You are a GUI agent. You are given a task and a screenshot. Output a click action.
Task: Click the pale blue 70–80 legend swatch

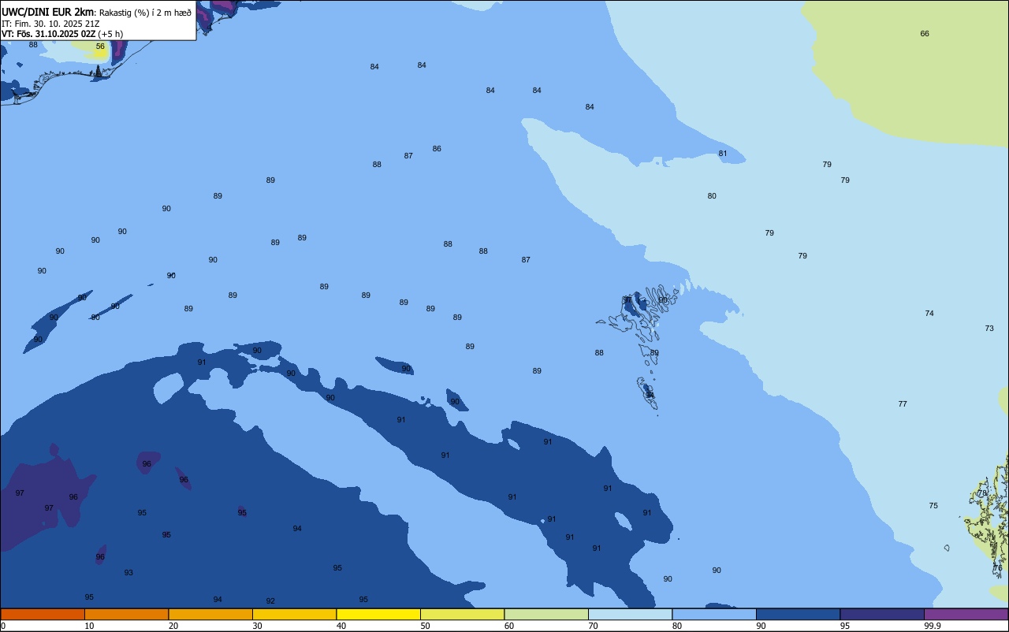(x=630, y=614)
